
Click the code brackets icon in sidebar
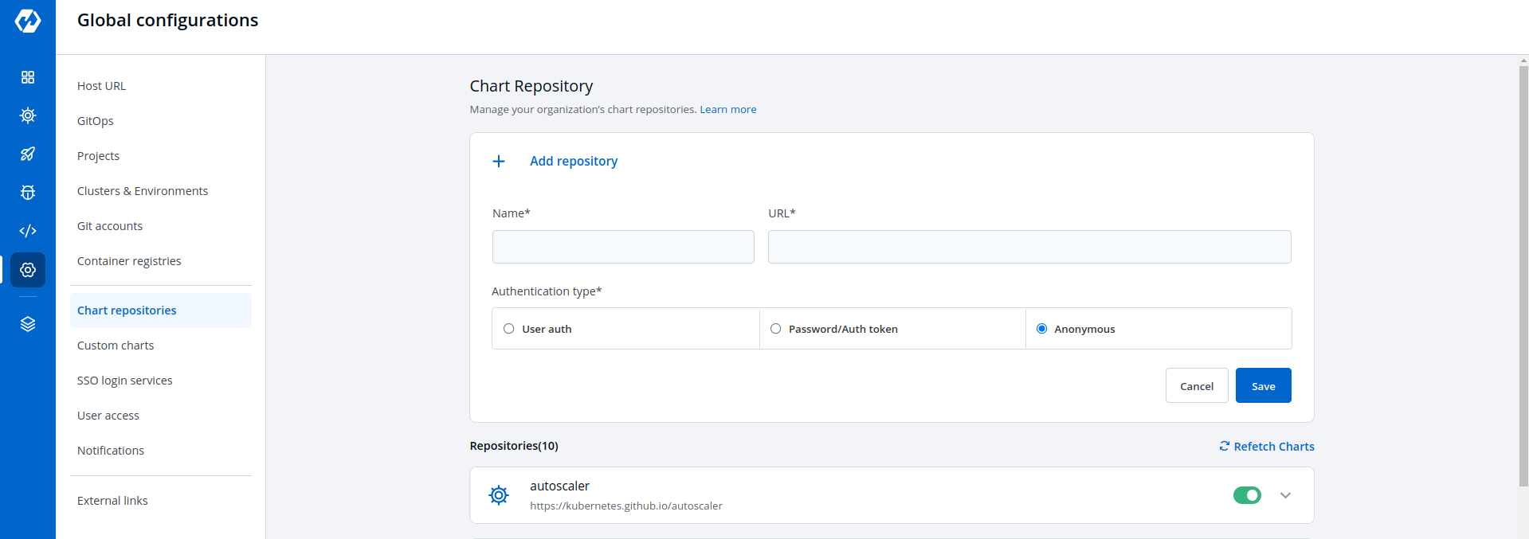pyautogui.click(x=28, y=231)
